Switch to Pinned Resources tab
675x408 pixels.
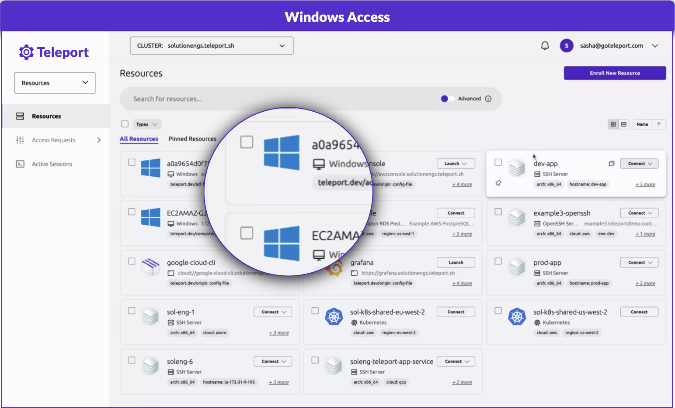tap(192, 139)
